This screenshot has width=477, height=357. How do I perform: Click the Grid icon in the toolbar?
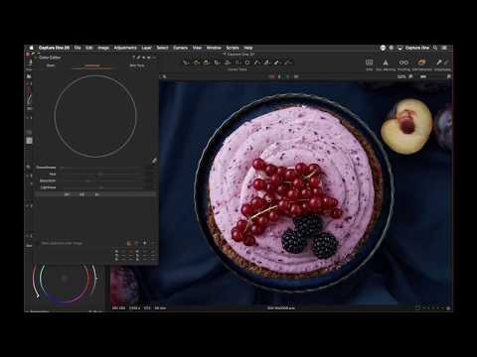(369, 62)
